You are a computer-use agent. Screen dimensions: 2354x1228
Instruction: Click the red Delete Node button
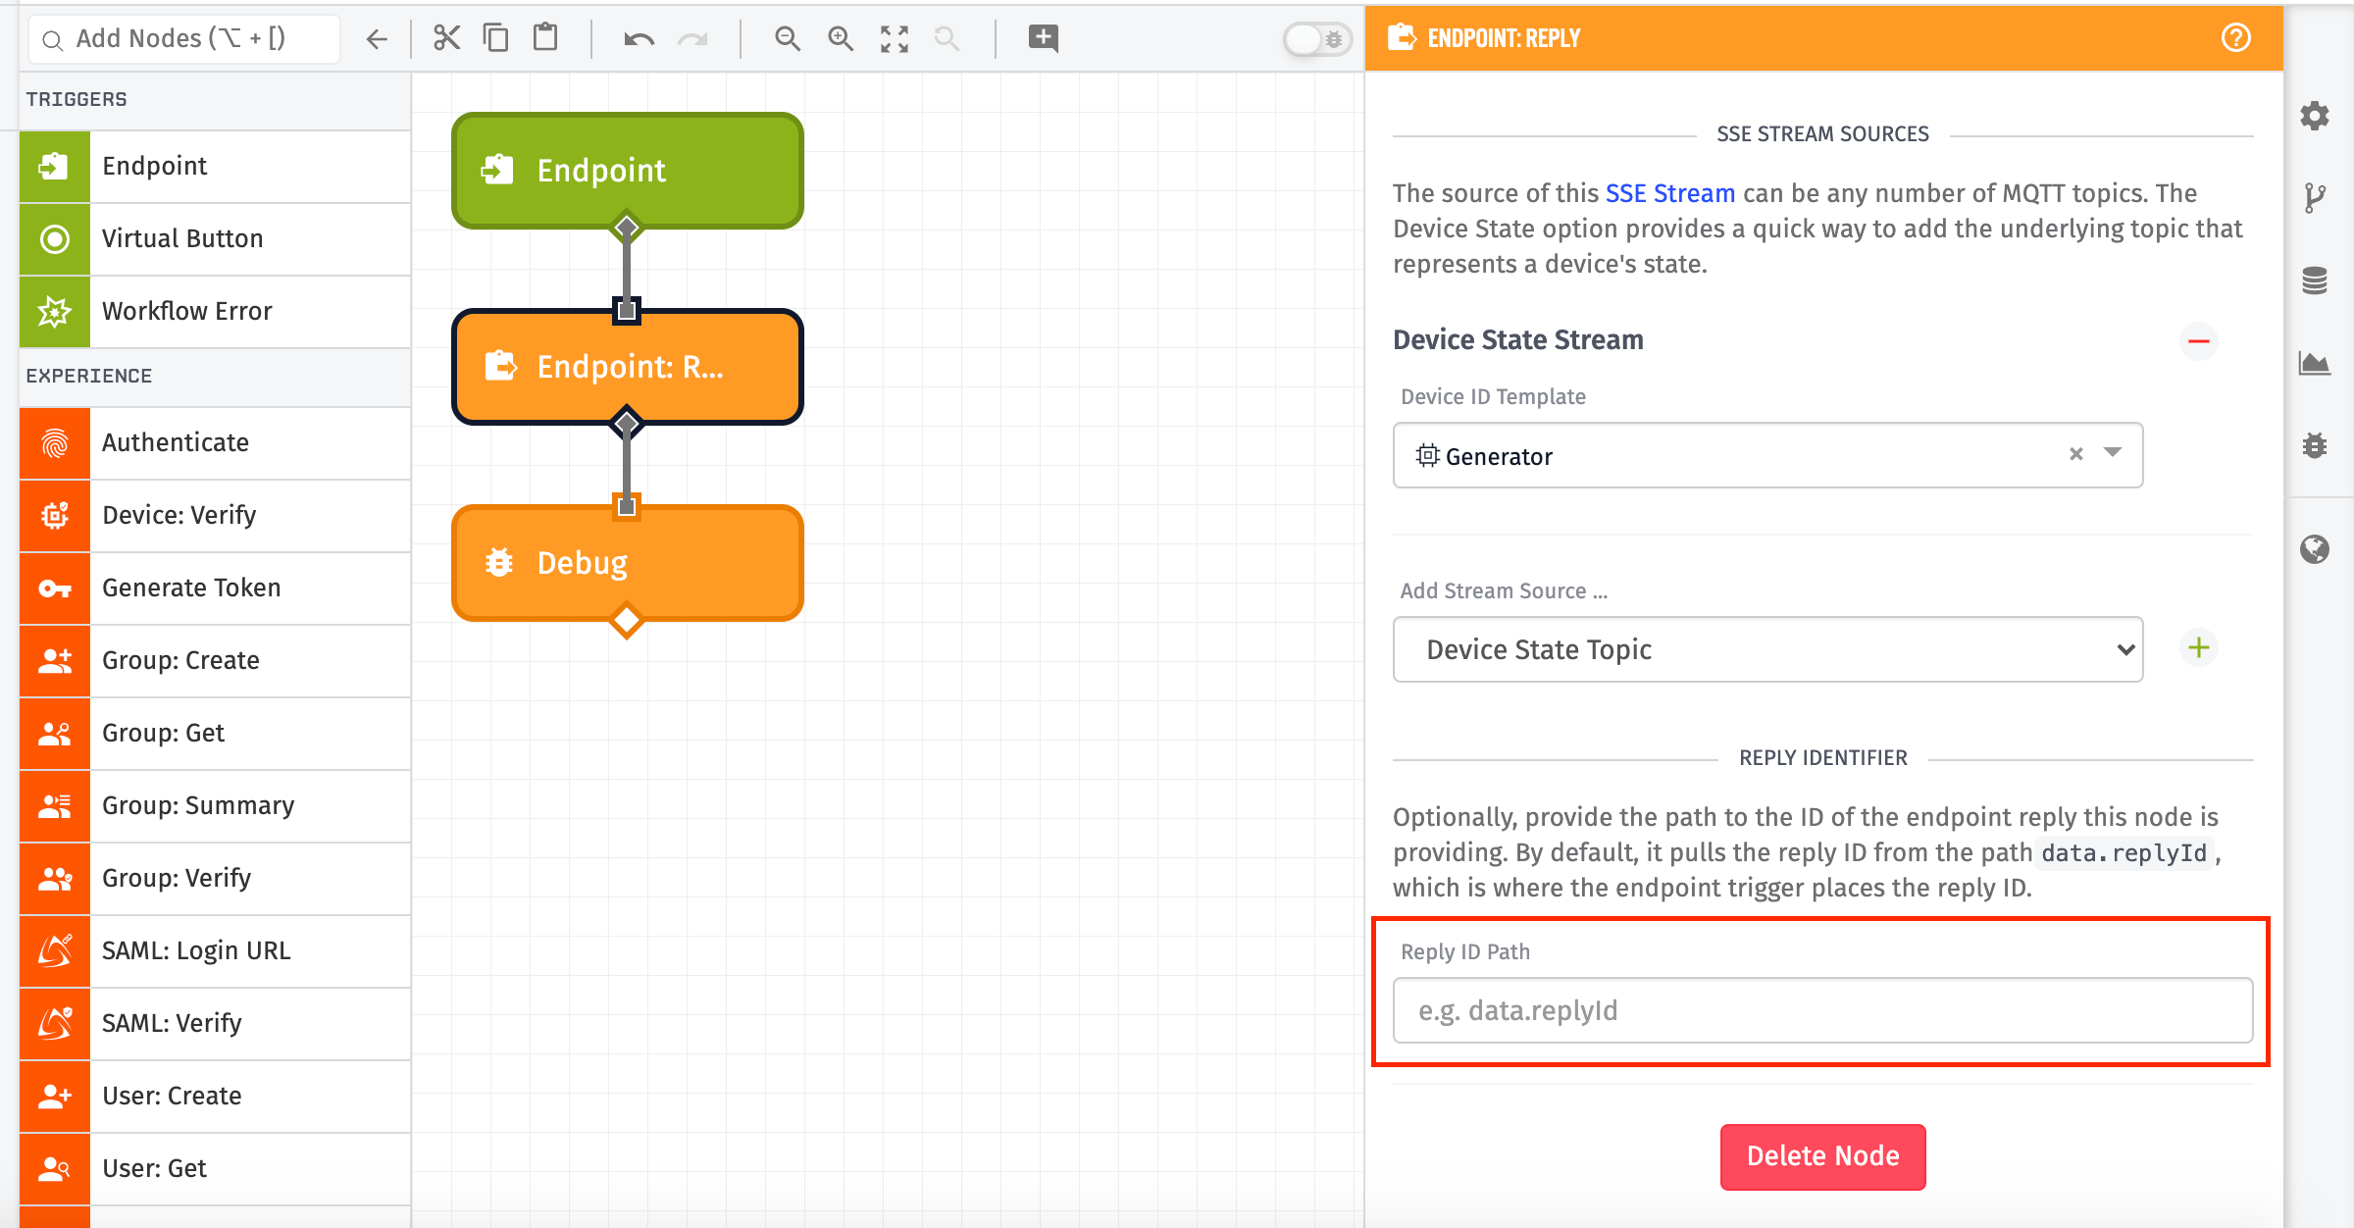(x=1822, y=1156)
